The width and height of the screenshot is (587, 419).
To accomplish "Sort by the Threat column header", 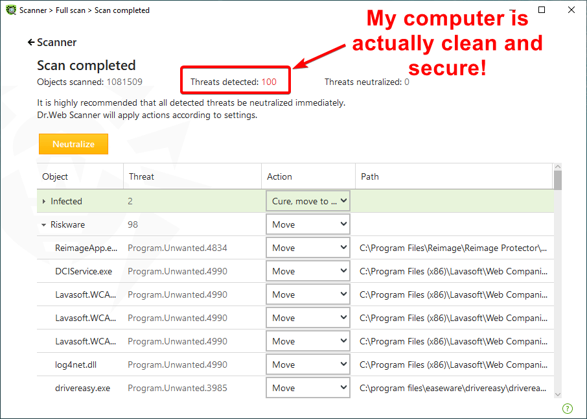I will pos(192,176).
